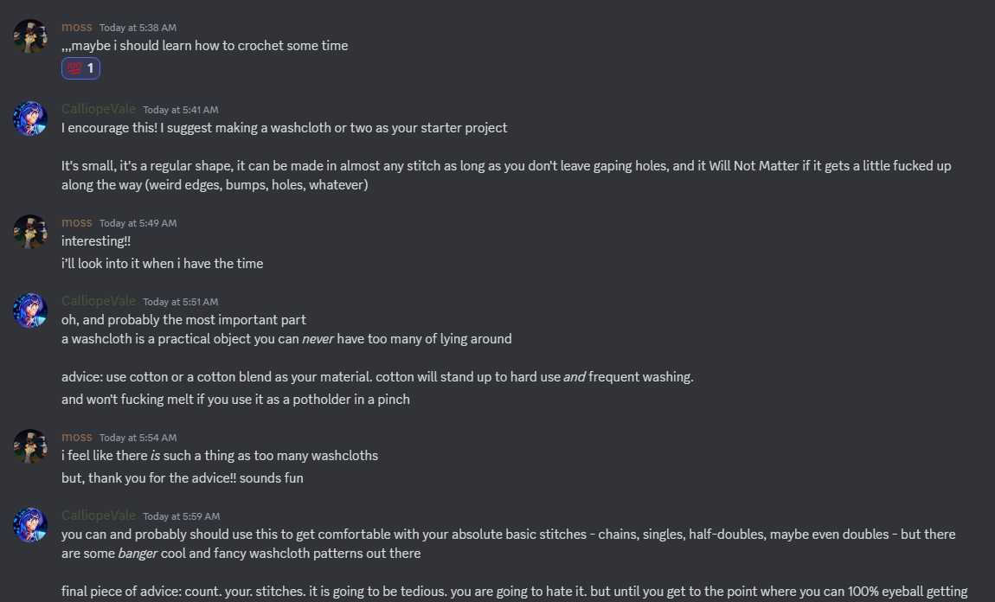
Task: Click the "Today at 5:51 AM" timestamp
Action: click(180, 302)
